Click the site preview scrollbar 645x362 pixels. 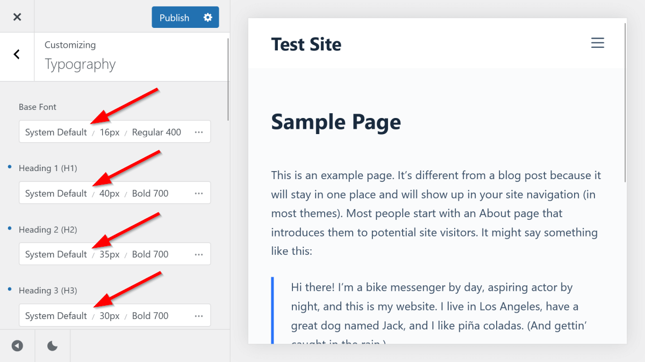pyautogui.click(x=625, y=102)
